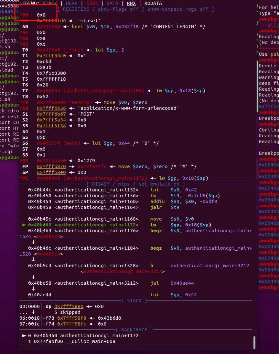
Task: Click the S1 address 0x7fff6b67
Action: (x=51, y=114)
